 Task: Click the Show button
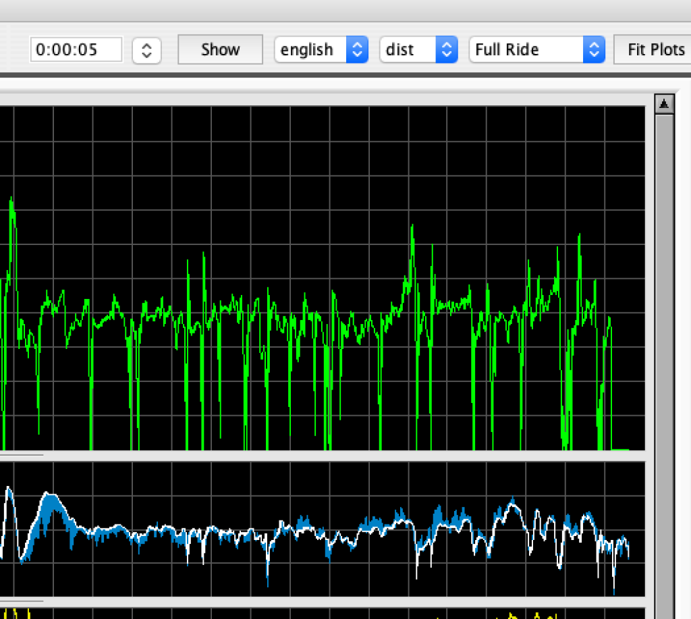220,49
